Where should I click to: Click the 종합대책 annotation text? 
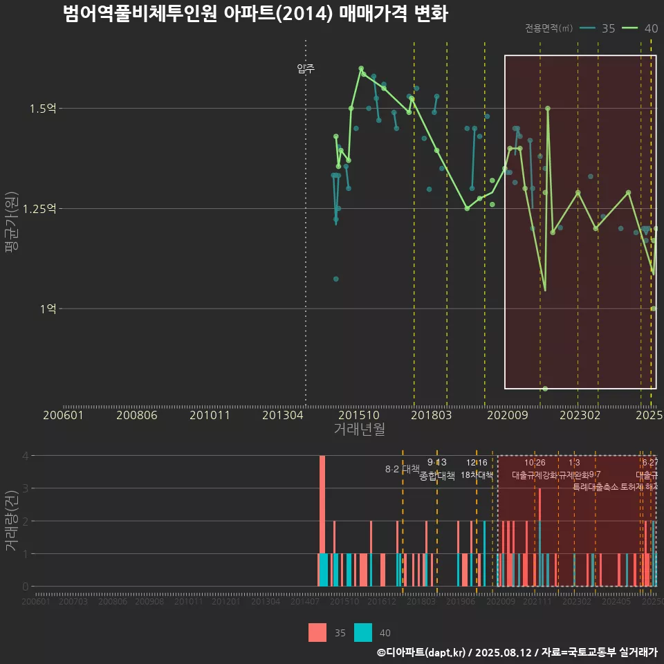pyautogui.click(x=437, y=476)
